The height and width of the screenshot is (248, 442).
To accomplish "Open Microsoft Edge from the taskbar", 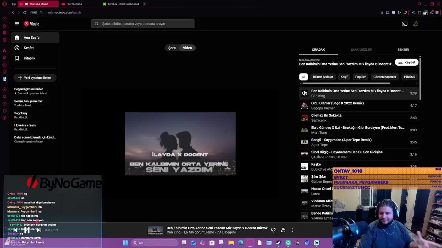I will [240, 243].
